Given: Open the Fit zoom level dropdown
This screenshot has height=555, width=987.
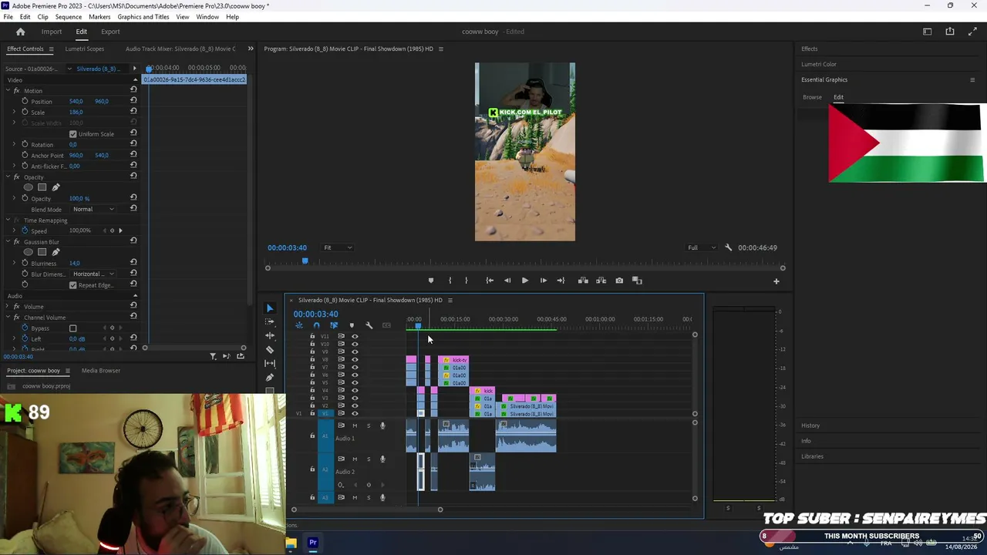Looking at the screenshot, I should click(x=338, y=247).
